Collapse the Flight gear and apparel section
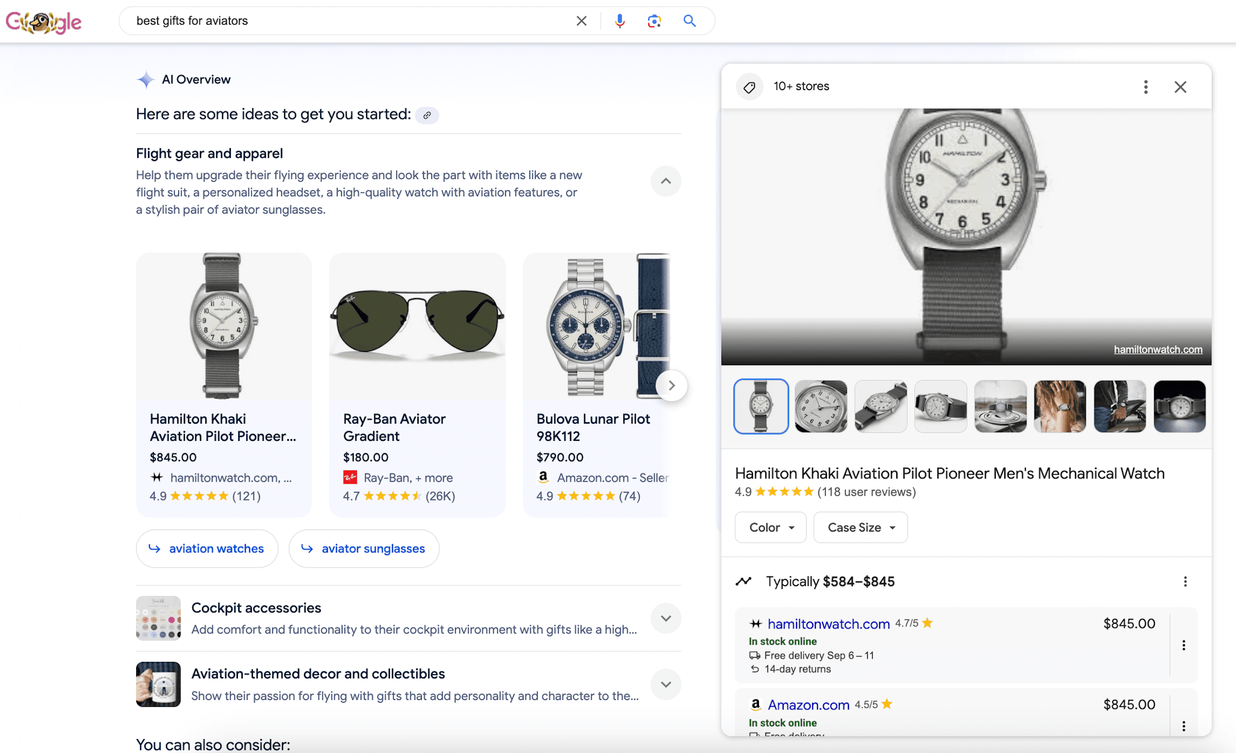This screenshot has width=1236, height=753. point(666,180)
